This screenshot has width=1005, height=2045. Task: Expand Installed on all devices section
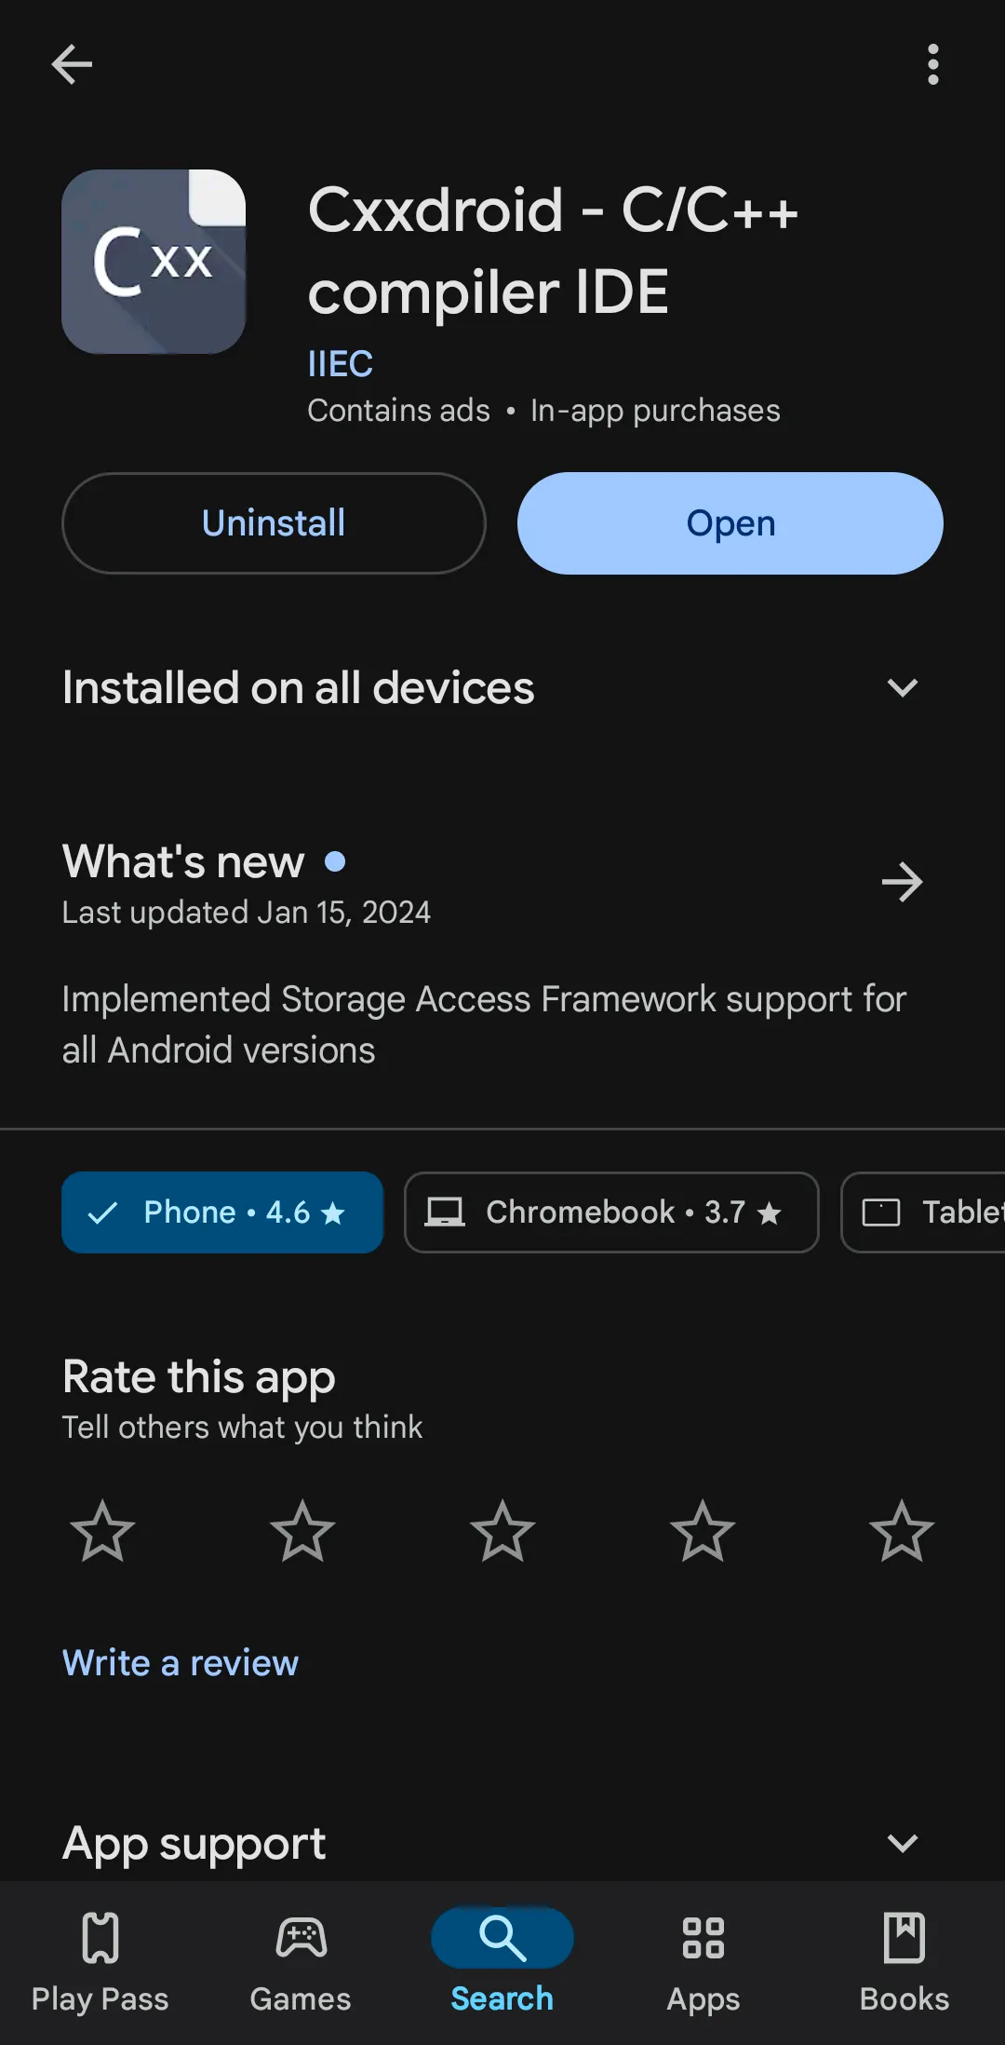(902, 688)
